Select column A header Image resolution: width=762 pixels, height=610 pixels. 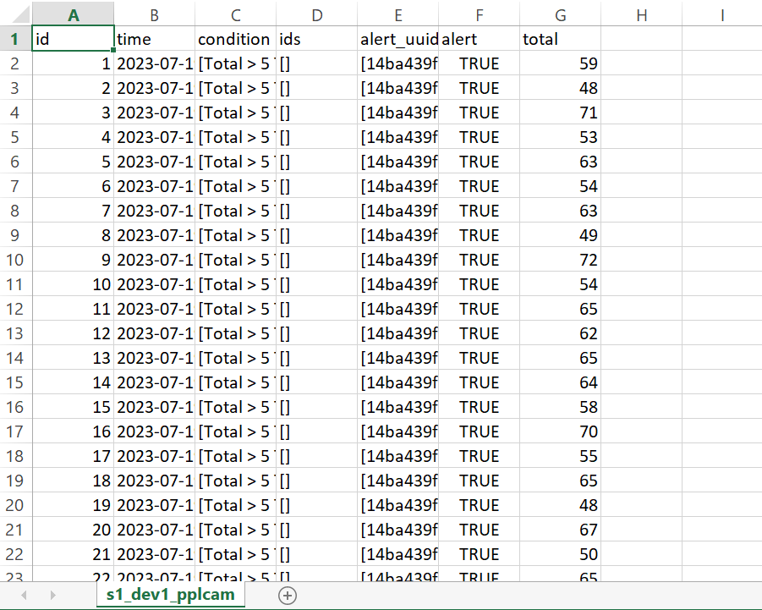click(73, 14)
